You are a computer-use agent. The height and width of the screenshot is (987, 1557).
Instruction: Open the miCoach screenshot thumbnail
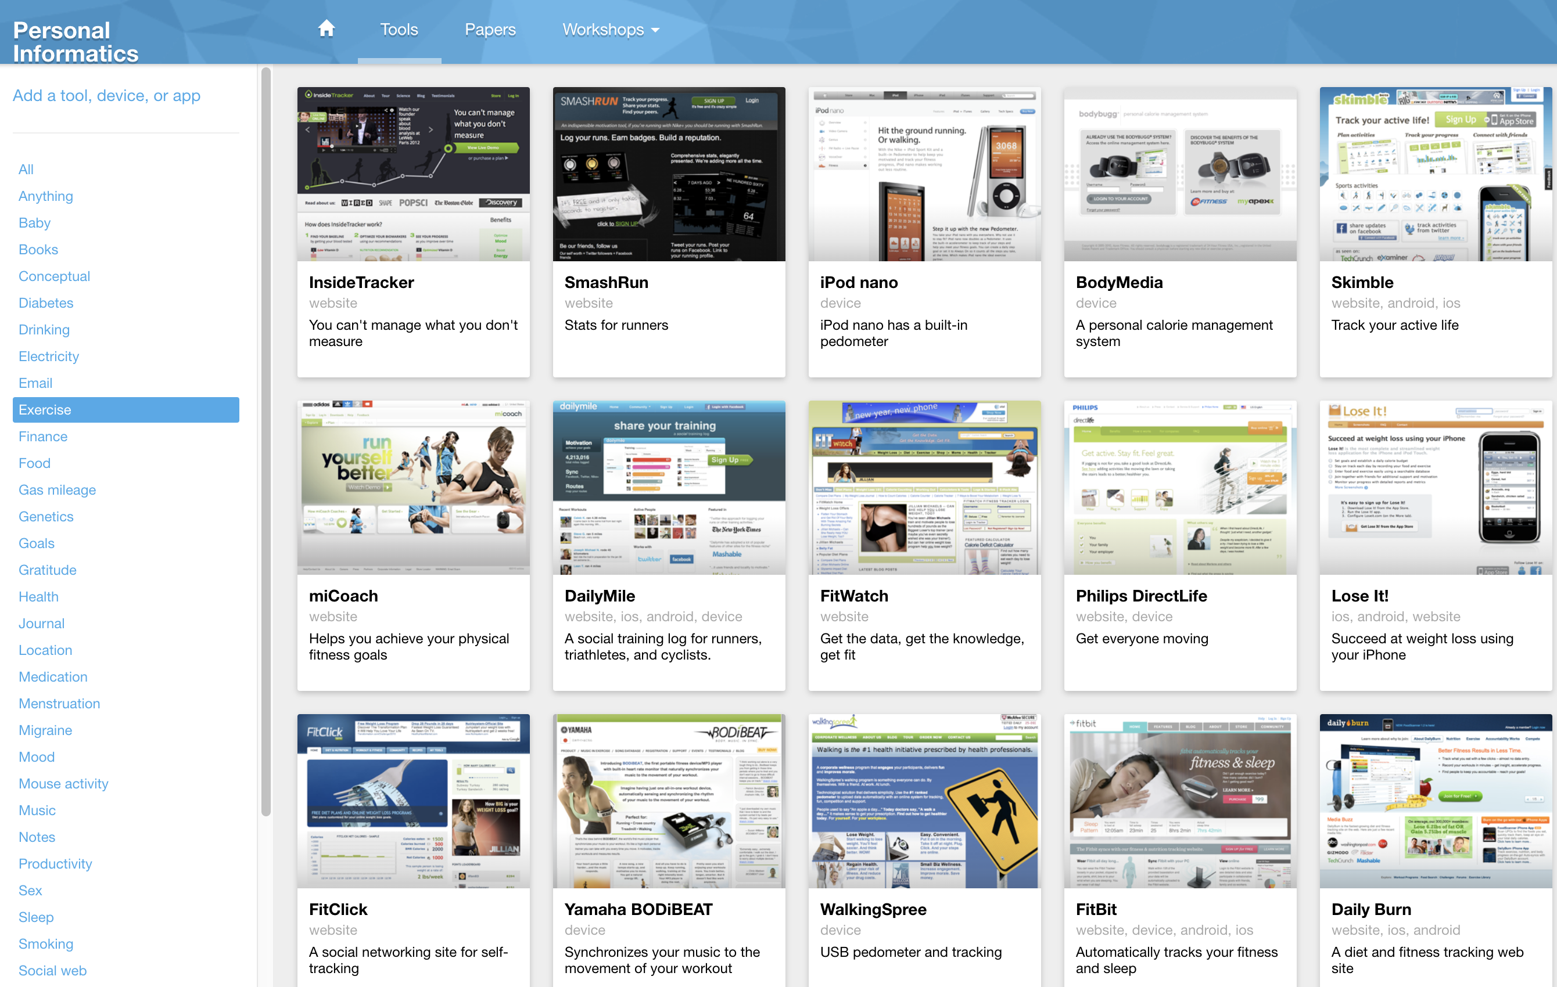413,488
